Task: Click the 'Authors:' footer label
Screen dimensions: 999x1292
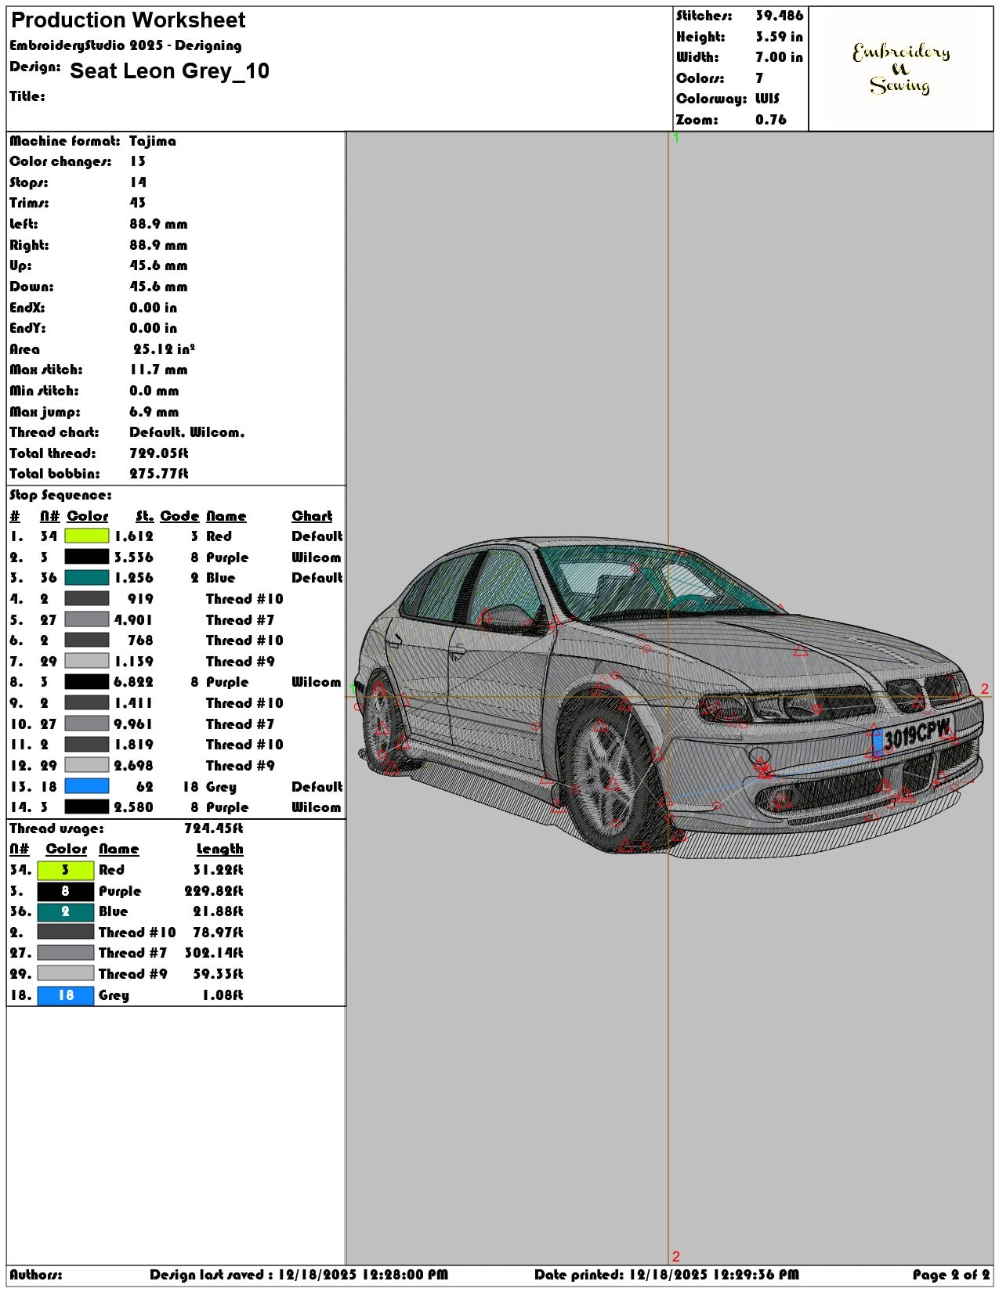Action: (x=36, y=1275)
